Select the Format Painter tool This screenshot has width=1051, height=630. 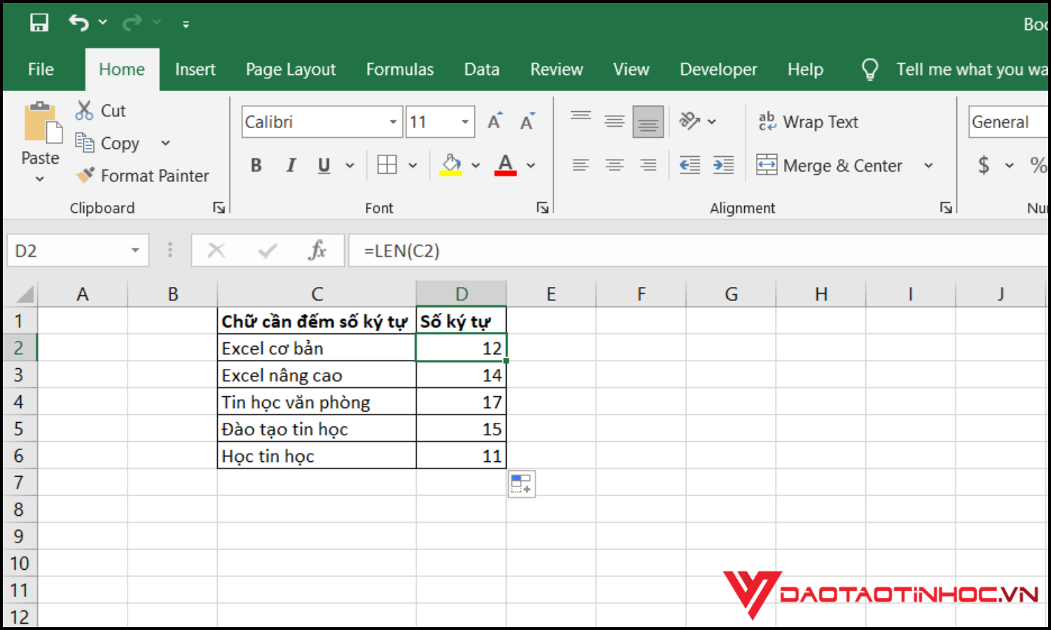[144, 175]
